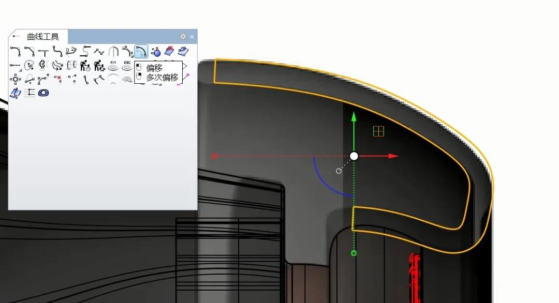Choose the split curve segments icon
Image resolution: width=559 pixels, height=303 pixels.
99,79
